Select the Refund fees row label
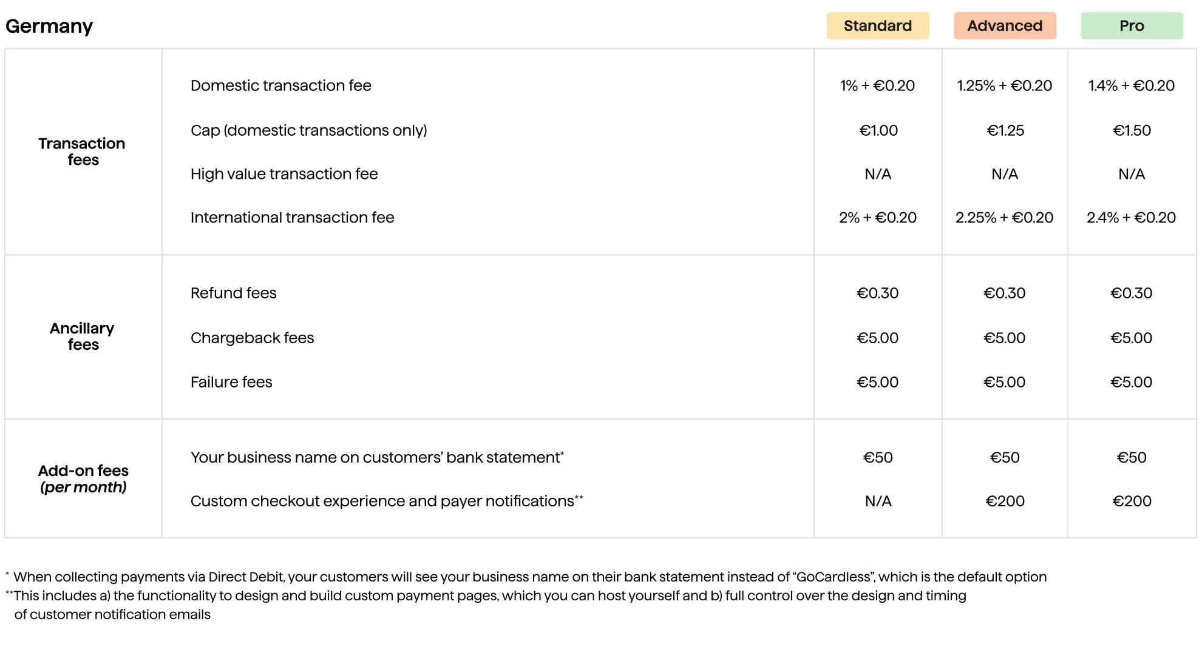The height and width of the screenshot is (650, 1202). click(x=233, y=293)
